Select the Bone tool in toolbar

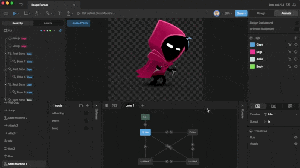point(48,13)
